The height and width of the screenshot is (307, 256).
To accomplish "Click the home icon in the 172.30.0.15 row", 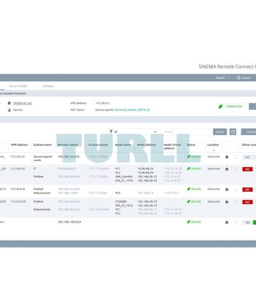I will (227, 202).
